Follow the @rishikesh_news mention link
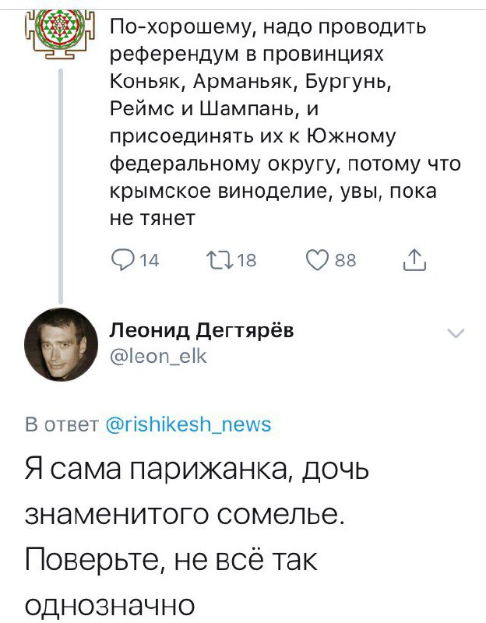This screenshot has height=623, width=486. coord(188,424)
